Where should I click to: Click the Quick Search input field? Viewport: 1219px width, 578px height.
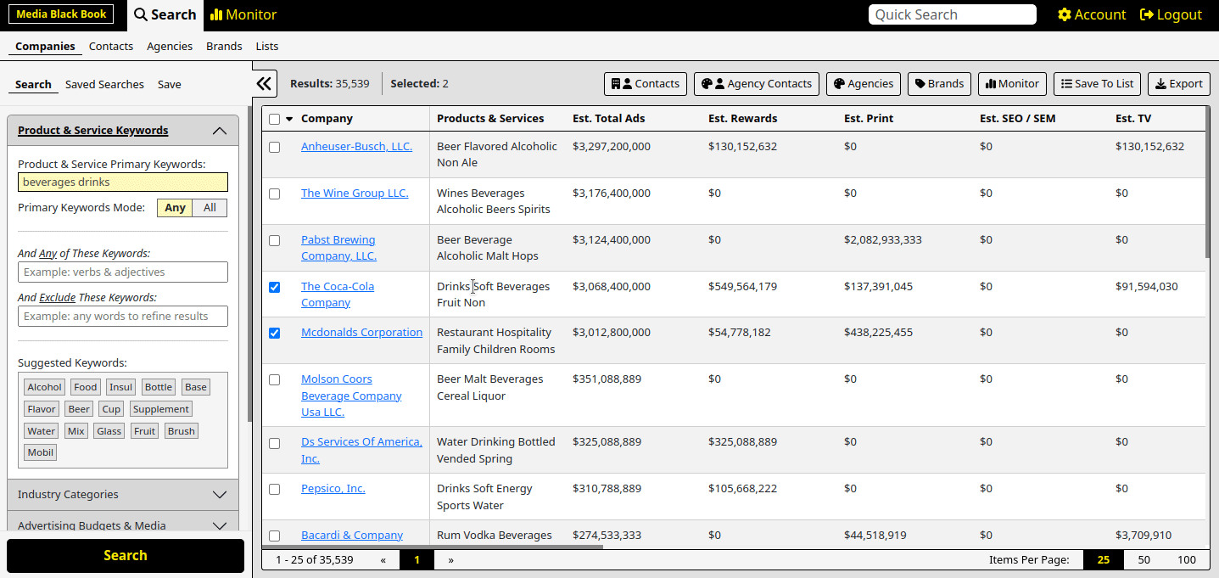click(x=952, y=14)
